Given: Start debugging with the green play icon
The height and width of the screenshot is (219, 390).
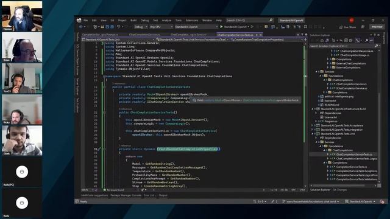Looking at the screenshot, I should tap(221, 27).
